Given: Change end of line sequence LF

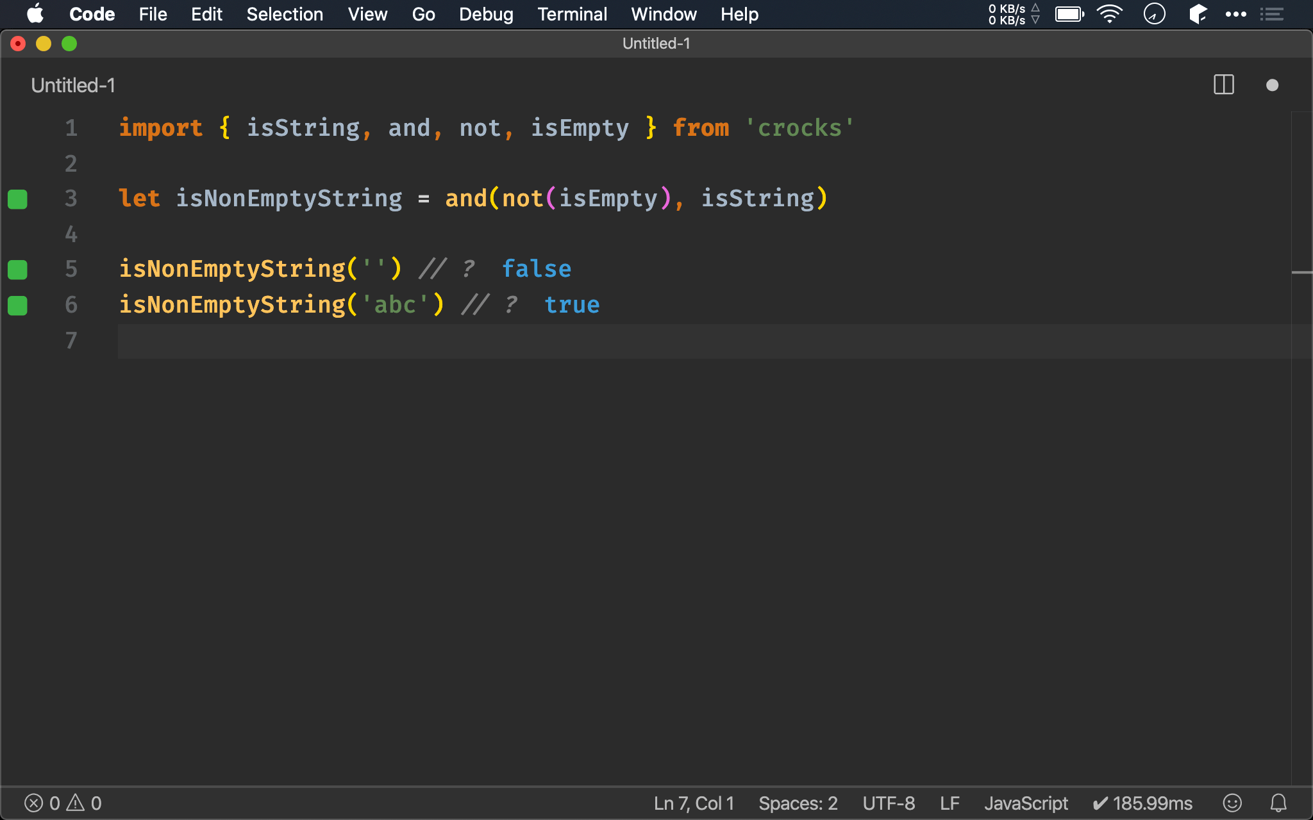Looking at the screenshot, I should tap(949, 803).
